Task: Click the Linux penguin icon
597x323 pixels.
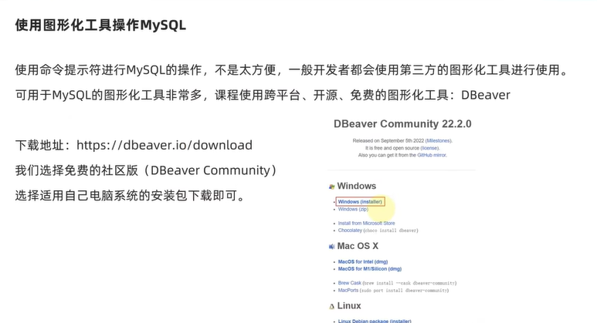Action: point(331,306)
